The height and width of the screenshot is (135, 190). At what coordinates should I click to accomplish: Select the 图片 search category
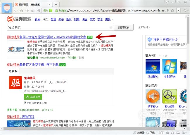point(69,19)
